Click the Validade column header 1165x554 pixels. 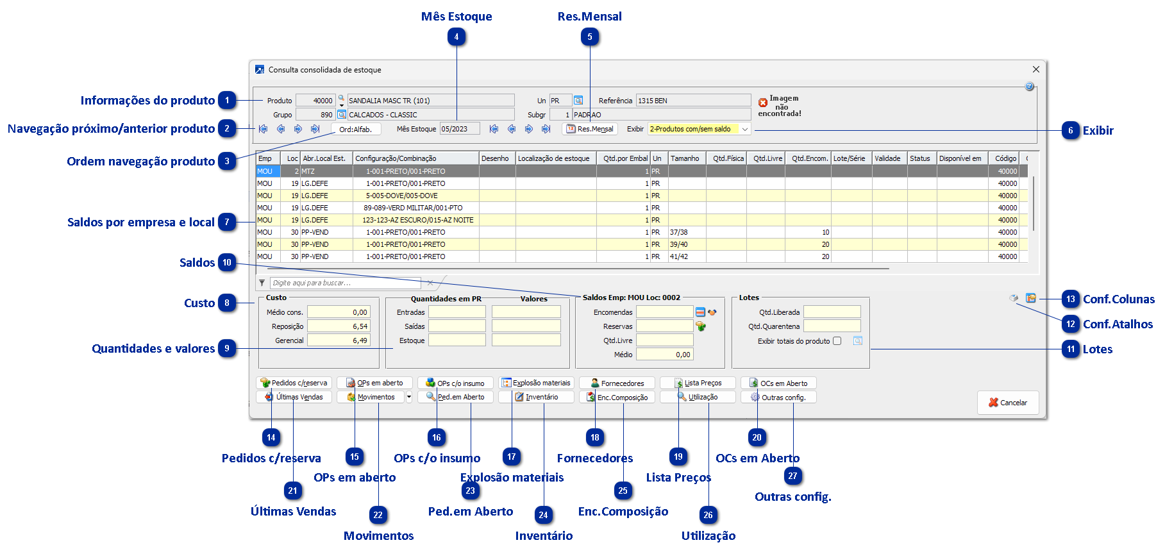[887, 158]
